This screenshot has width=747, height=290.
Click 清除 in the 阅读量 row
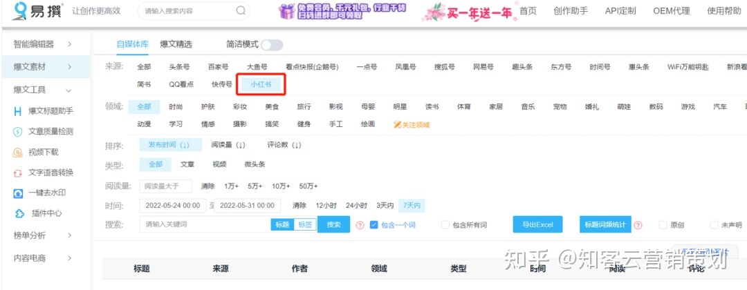point(207,186)
